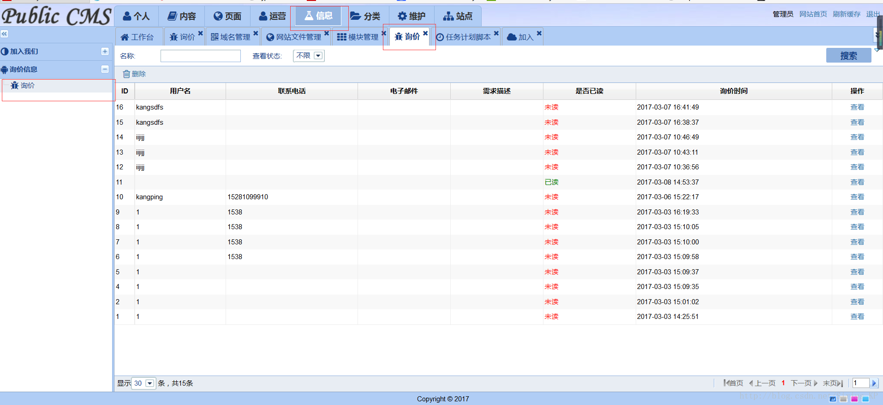Click the 搜索 button
883x405 pixels.
[848, 55]
